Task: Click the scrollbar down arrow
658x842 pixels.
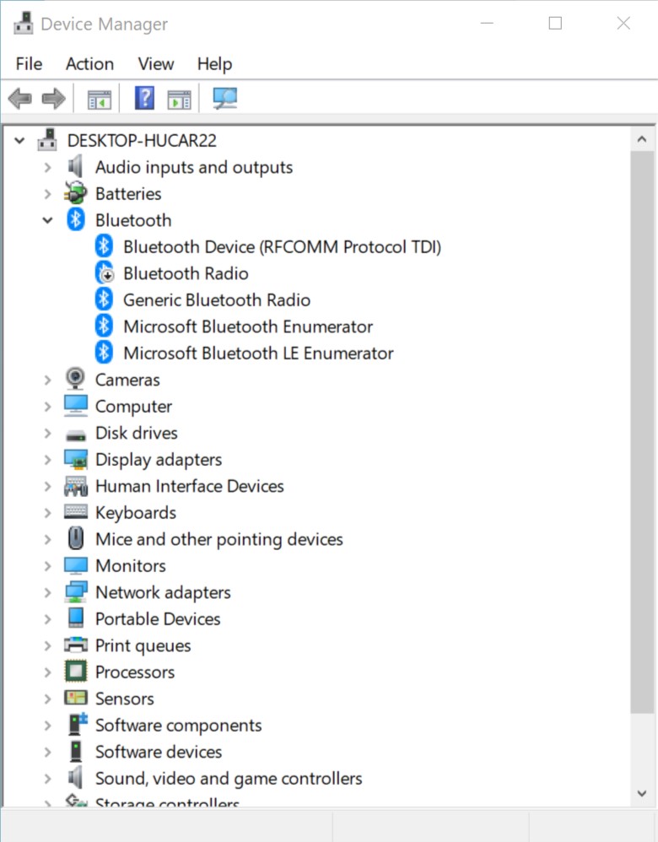Action: (642, 793)
